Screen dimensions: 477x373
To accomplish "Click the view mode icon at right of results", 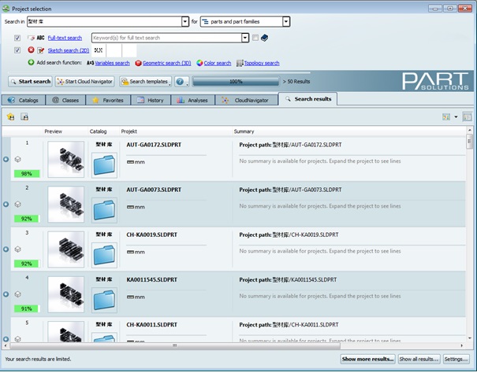I will click(446, 116).
